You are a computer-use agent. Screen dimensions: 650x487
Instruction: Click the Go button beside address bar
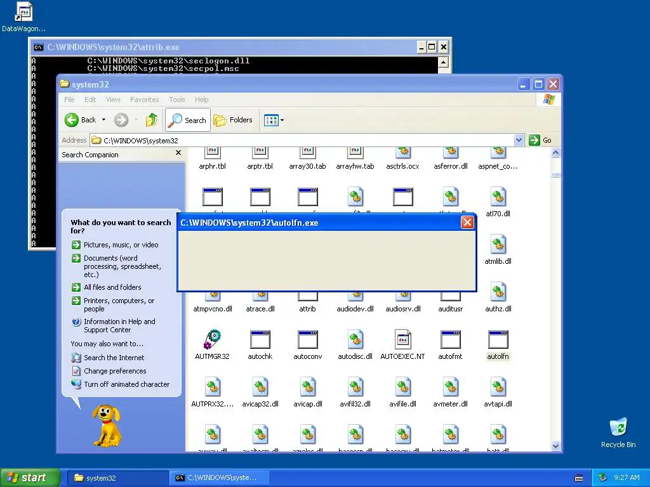(540, 140)
